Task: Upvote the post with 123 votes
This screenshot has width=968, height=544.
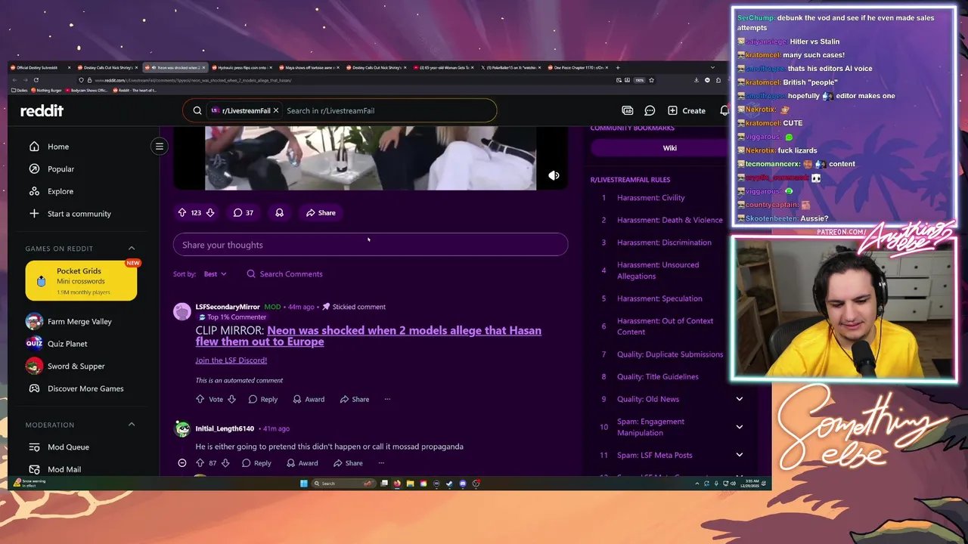Action: [182, 213]
